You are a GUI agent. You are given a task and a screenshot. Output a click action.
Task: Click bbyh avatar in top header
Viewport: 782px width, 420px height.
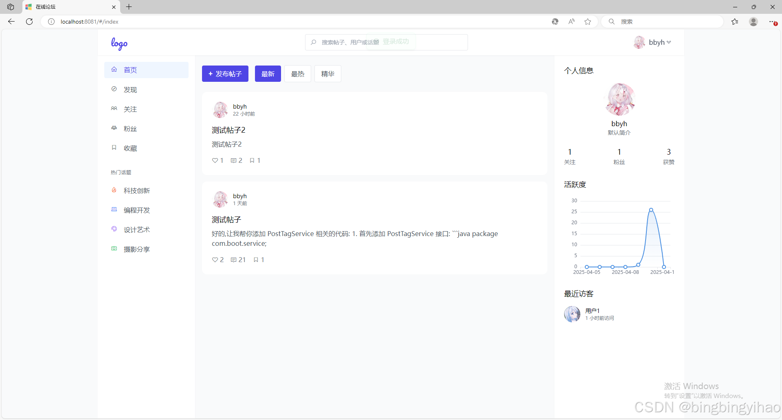tap(639, 42)
